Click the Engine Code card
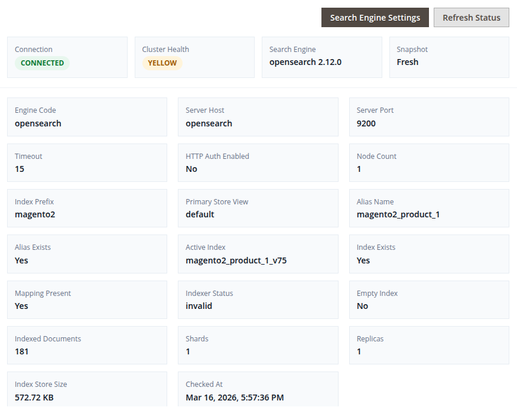This screenshot has height=417, width=517. click(87, 117)
